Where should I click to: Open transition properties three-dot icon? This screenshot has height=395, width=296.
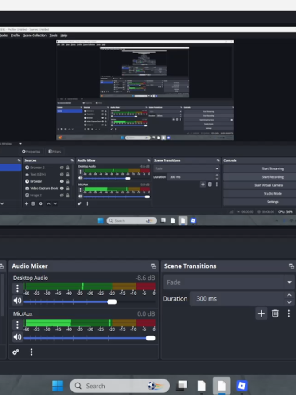pyautogui.click(x=289, y=313)
